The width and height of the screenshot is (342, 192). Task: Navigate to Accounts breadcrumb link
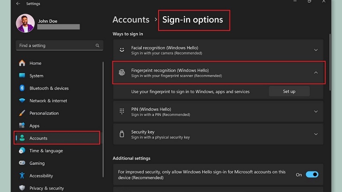point(131,20)
